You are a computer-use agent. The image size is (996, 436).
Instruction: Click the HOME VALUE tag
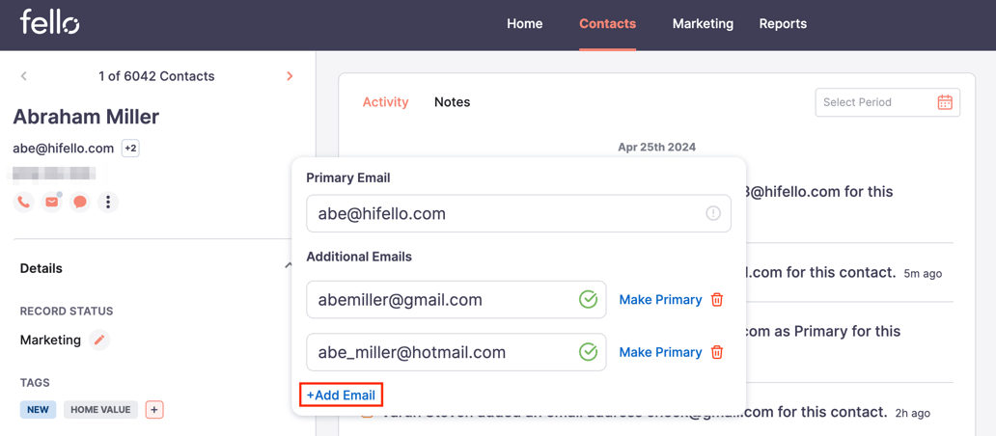tap(100, 409)
